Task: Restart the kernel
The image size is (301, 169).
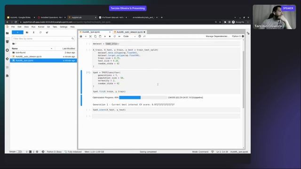Action: pos(115,36)
